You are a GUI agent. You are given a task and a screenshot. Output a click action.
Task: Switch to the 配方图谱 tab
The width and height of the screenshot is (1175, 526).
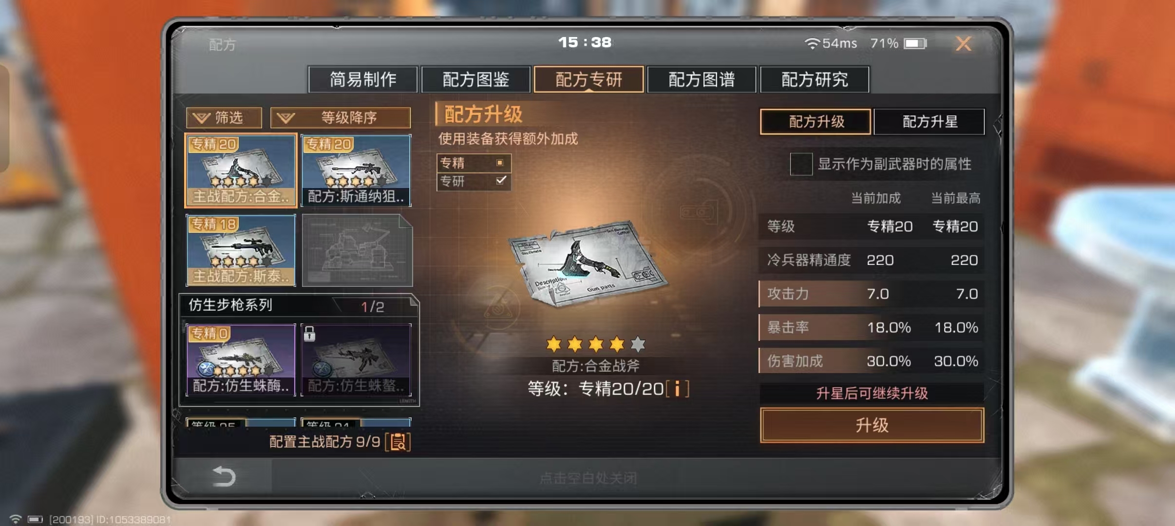701,79
